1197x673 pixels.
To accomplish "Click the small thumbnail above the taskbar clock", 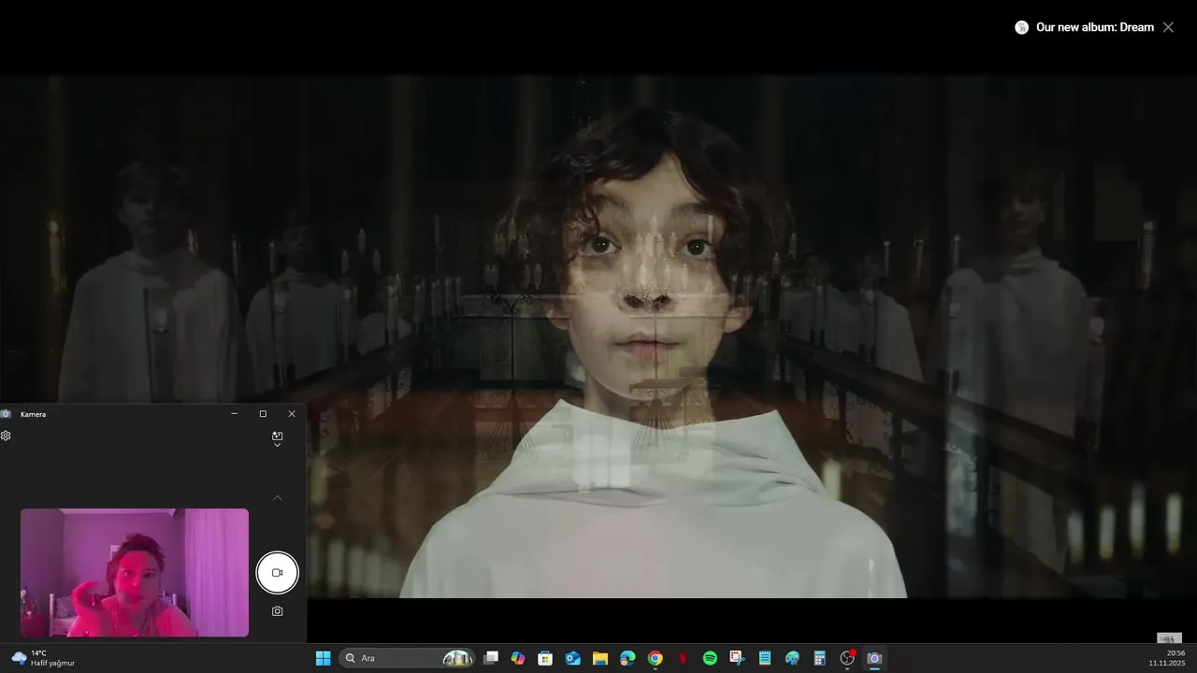I will tap(1169, 637).
